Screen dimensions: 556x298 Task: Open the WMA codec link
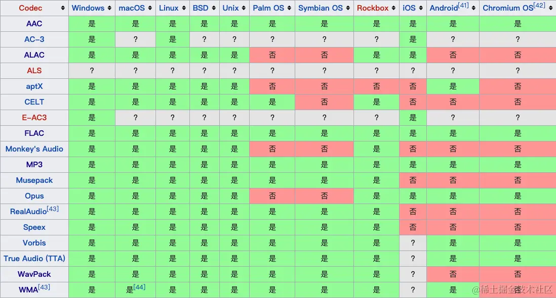coord(28,290)
